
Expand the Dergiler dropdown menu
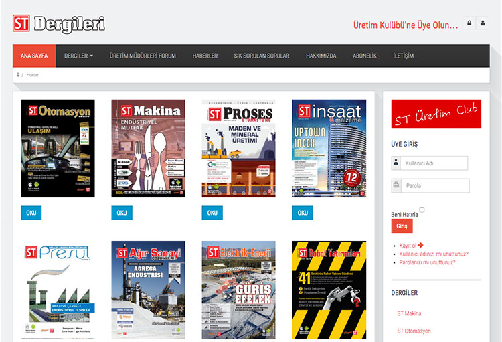[x=78, y=56]
